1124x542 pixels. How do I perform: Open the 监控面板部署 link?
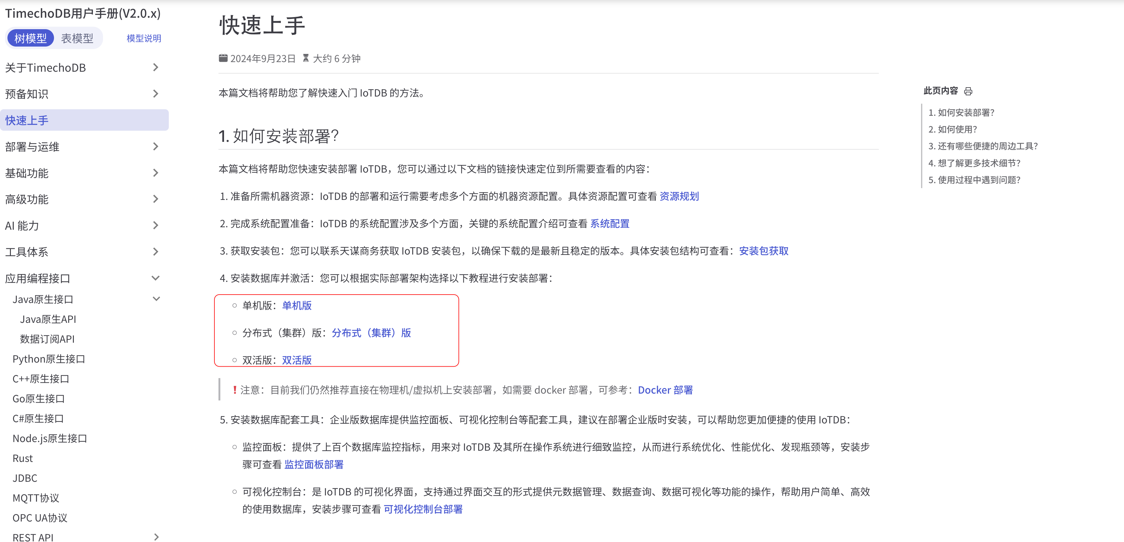click(314, 464)
